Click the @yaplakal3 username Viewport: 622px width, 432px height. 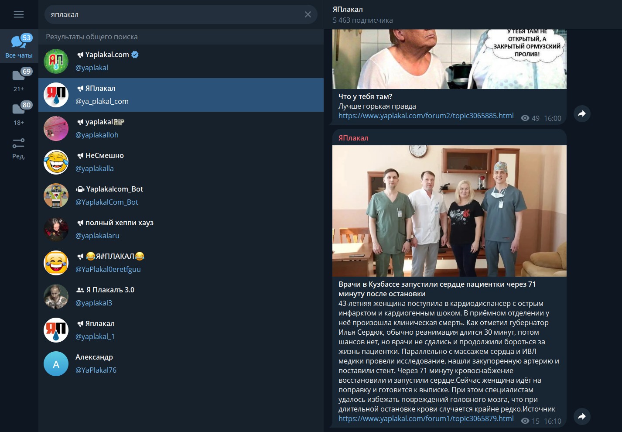tap(94, 303)
